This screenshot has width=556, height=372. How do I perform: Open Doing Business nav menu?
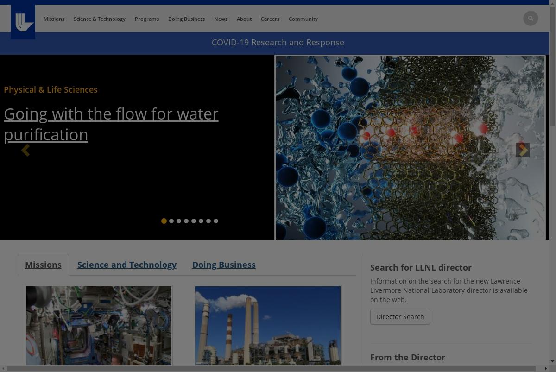186,19
